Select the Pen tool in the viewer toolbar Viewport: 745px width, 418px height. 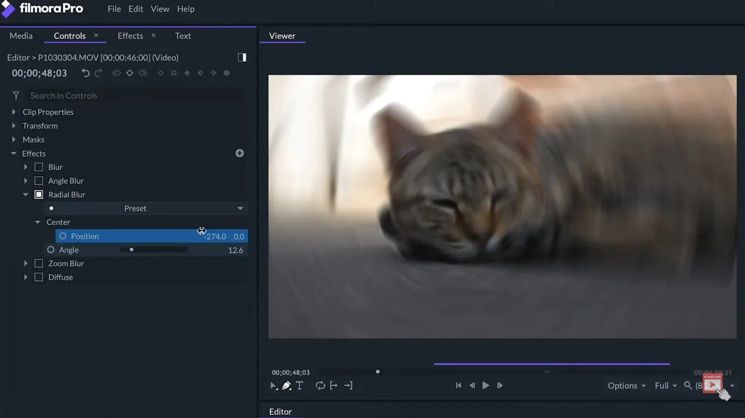(x=287, y=385)
